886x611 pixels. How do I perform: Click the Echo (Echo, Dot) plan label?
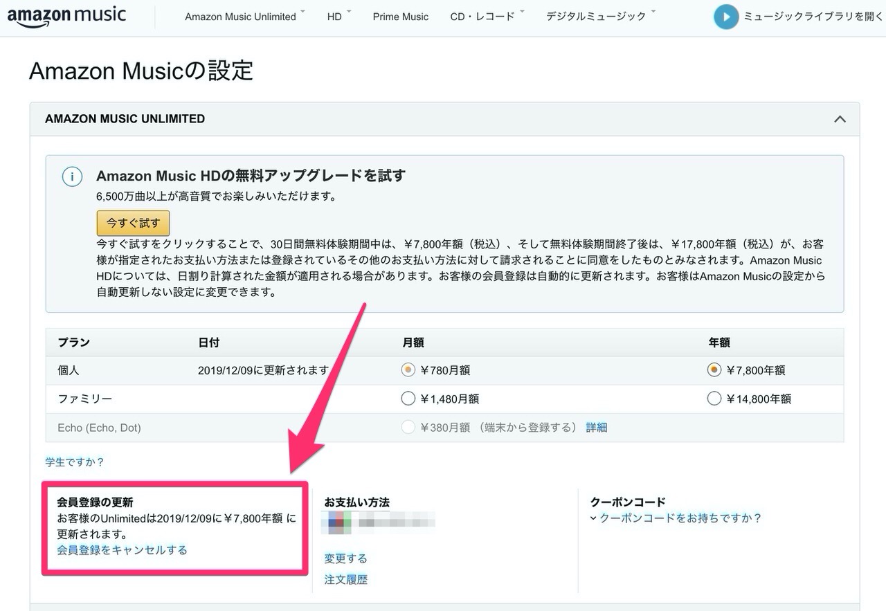tap(99, 428)
